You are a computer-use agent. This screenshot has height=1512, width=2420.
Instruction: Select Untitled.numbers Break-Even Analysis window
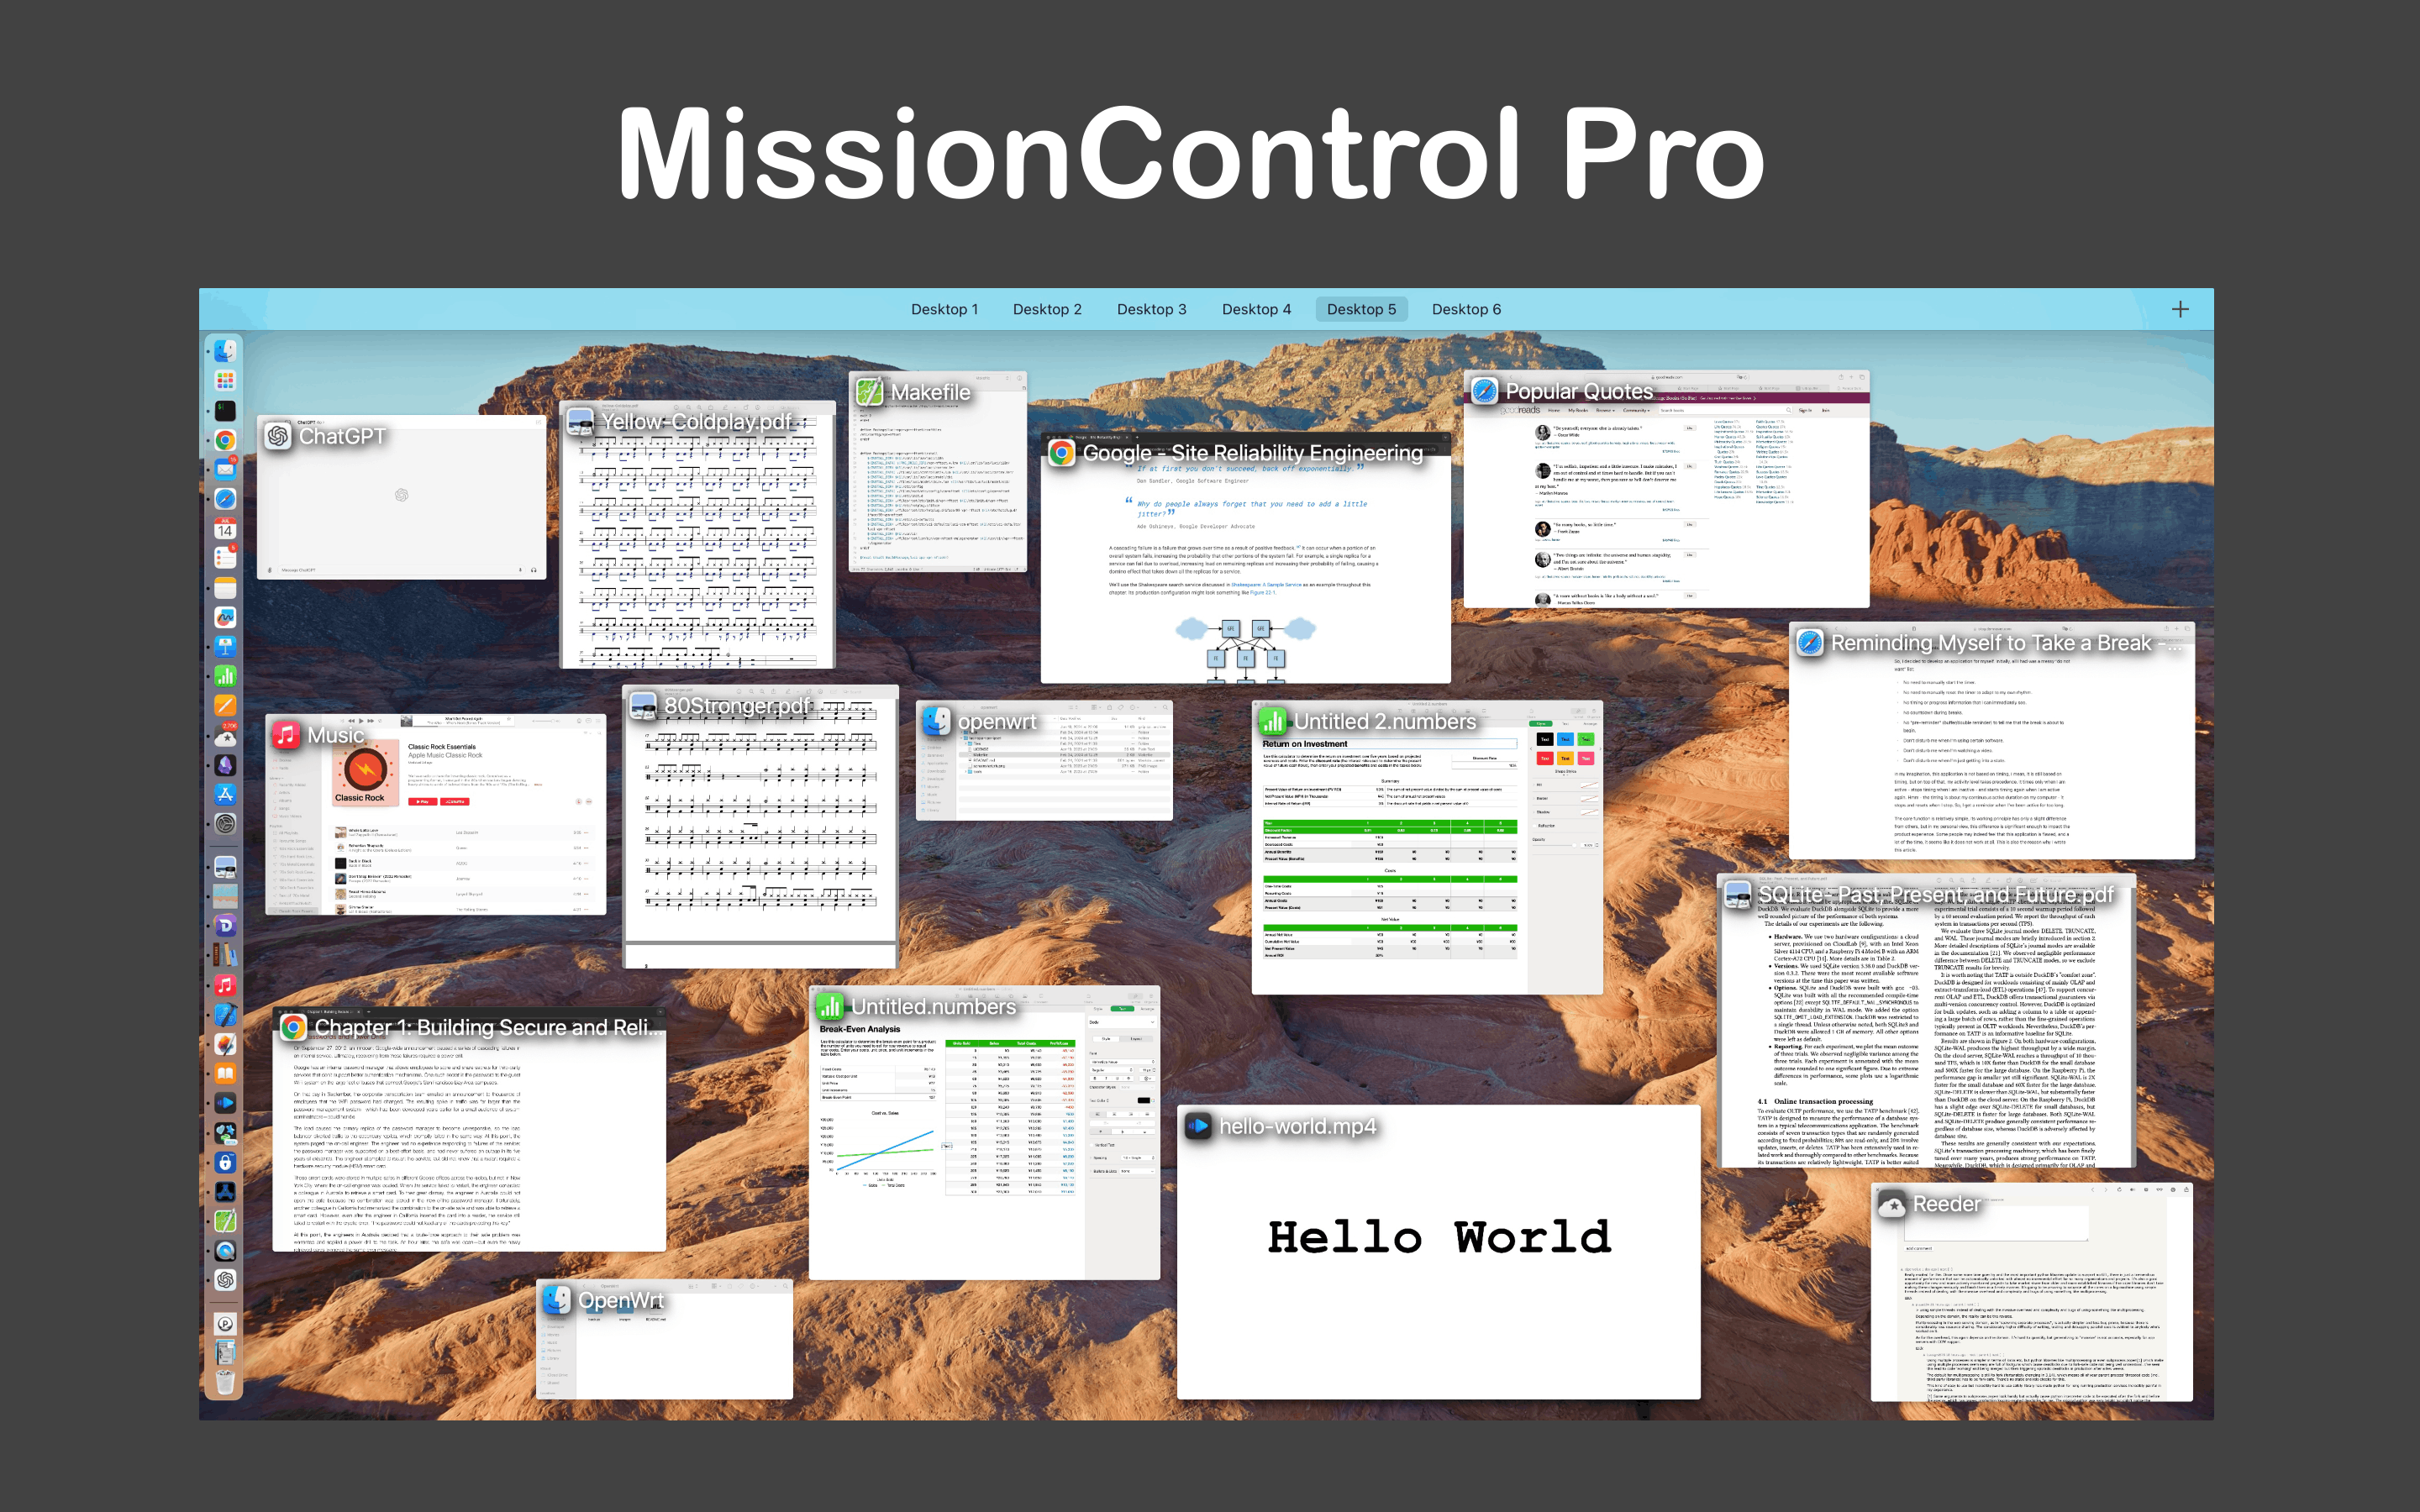tap(984, 1133)
